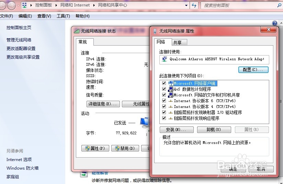Screen dimensions: 283x184
Task: Click the 禁用(D) button in status window
Action: pyautogui.click(x=125, y=148)
